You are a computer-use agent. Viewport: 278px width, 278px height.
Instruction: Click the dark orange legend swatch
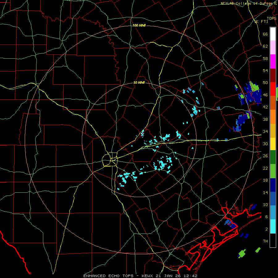(x=273, y=103)
